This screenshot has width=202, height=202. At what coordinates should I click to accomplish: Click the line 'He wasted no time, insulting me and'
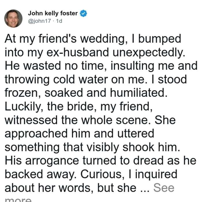(x=101, y=66)
